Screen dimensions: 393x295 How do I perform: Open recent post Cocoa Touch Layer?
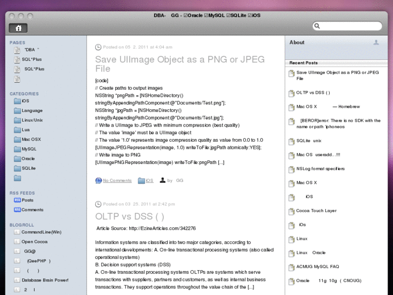click(316, 211)
